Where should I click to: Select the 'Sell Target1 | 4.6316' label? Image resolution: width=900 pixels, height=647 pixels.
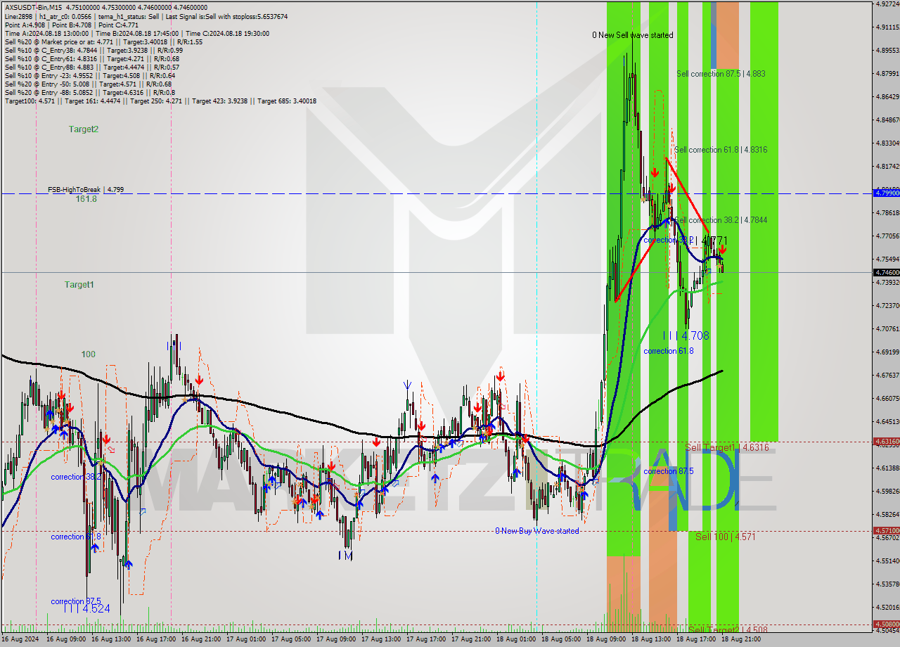pos(727,447)
